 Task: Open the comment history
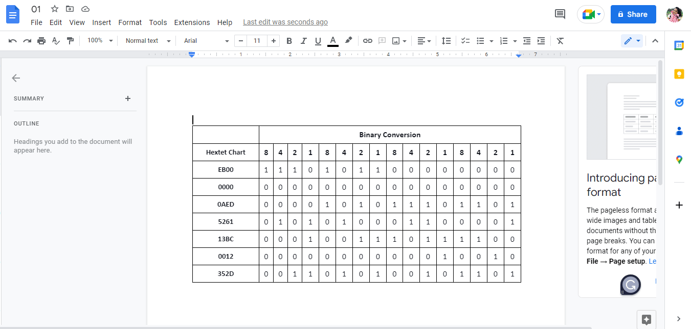[560, 14]
